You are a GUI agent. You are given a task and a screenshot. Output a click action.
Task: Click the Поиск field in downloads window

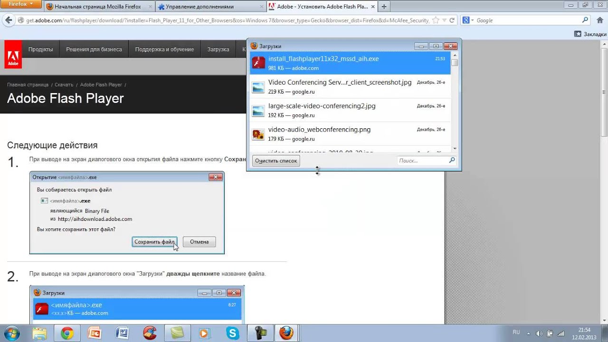coord(422,161)
